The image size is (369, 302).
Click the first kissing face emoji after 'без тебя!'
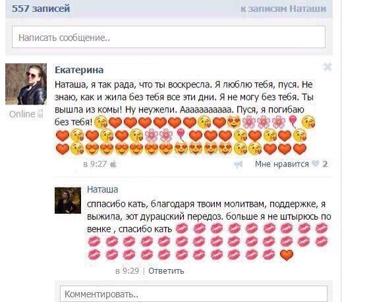click(101, 122)
